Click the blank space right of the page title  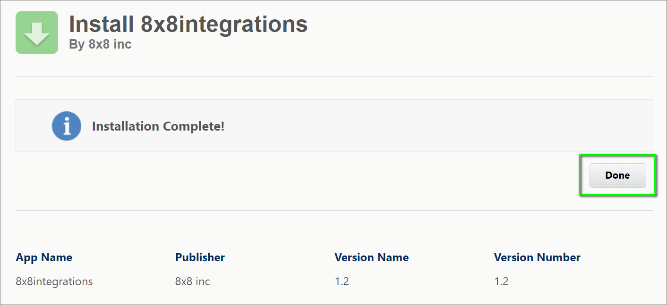click(472, 28)
